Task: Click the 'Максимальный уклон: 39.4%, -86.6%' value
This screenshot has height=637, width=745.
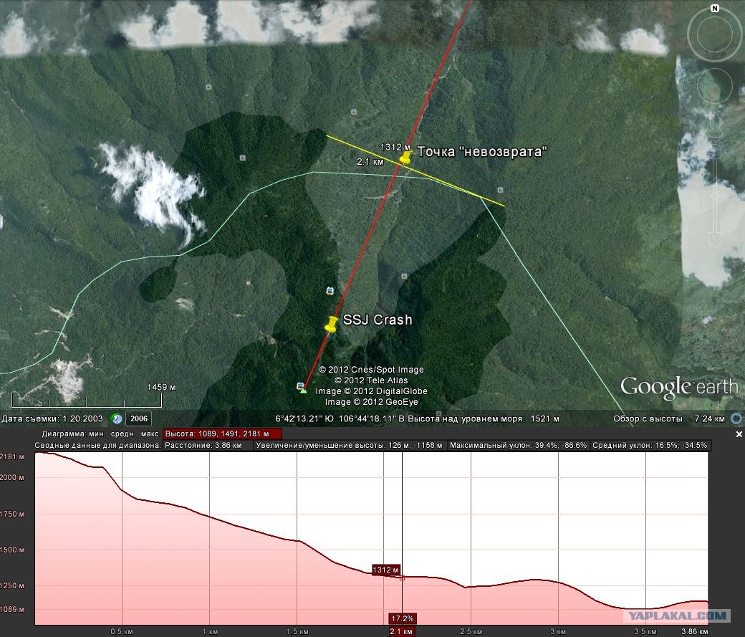Action: tap(518, 446)
